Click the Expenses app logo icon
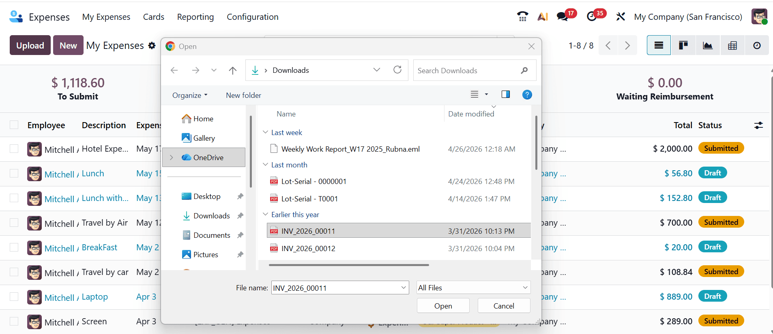Image resolution: width=773 pixels, height=334 pixels. (x=16, y=17)
